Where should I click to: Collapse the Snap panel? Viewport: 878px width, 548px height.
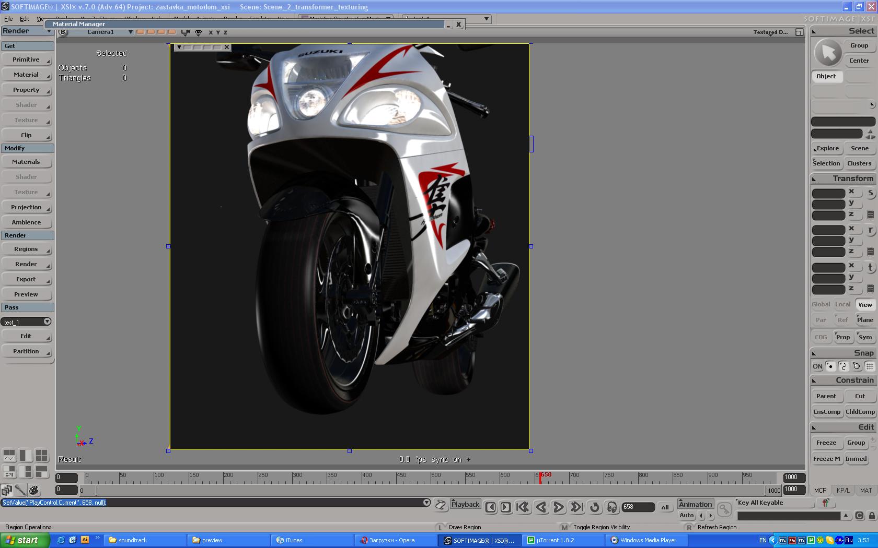click(x=814, y=354)
